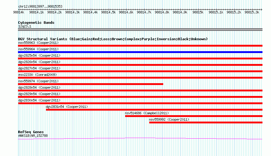
Task: Click the 98814.4k ruler tick label
Action: click(x=90, y=12)
